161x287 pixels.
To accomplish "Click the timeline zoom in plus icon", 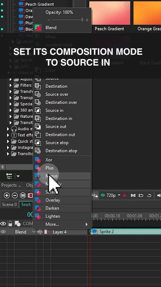I will point(7,196).
